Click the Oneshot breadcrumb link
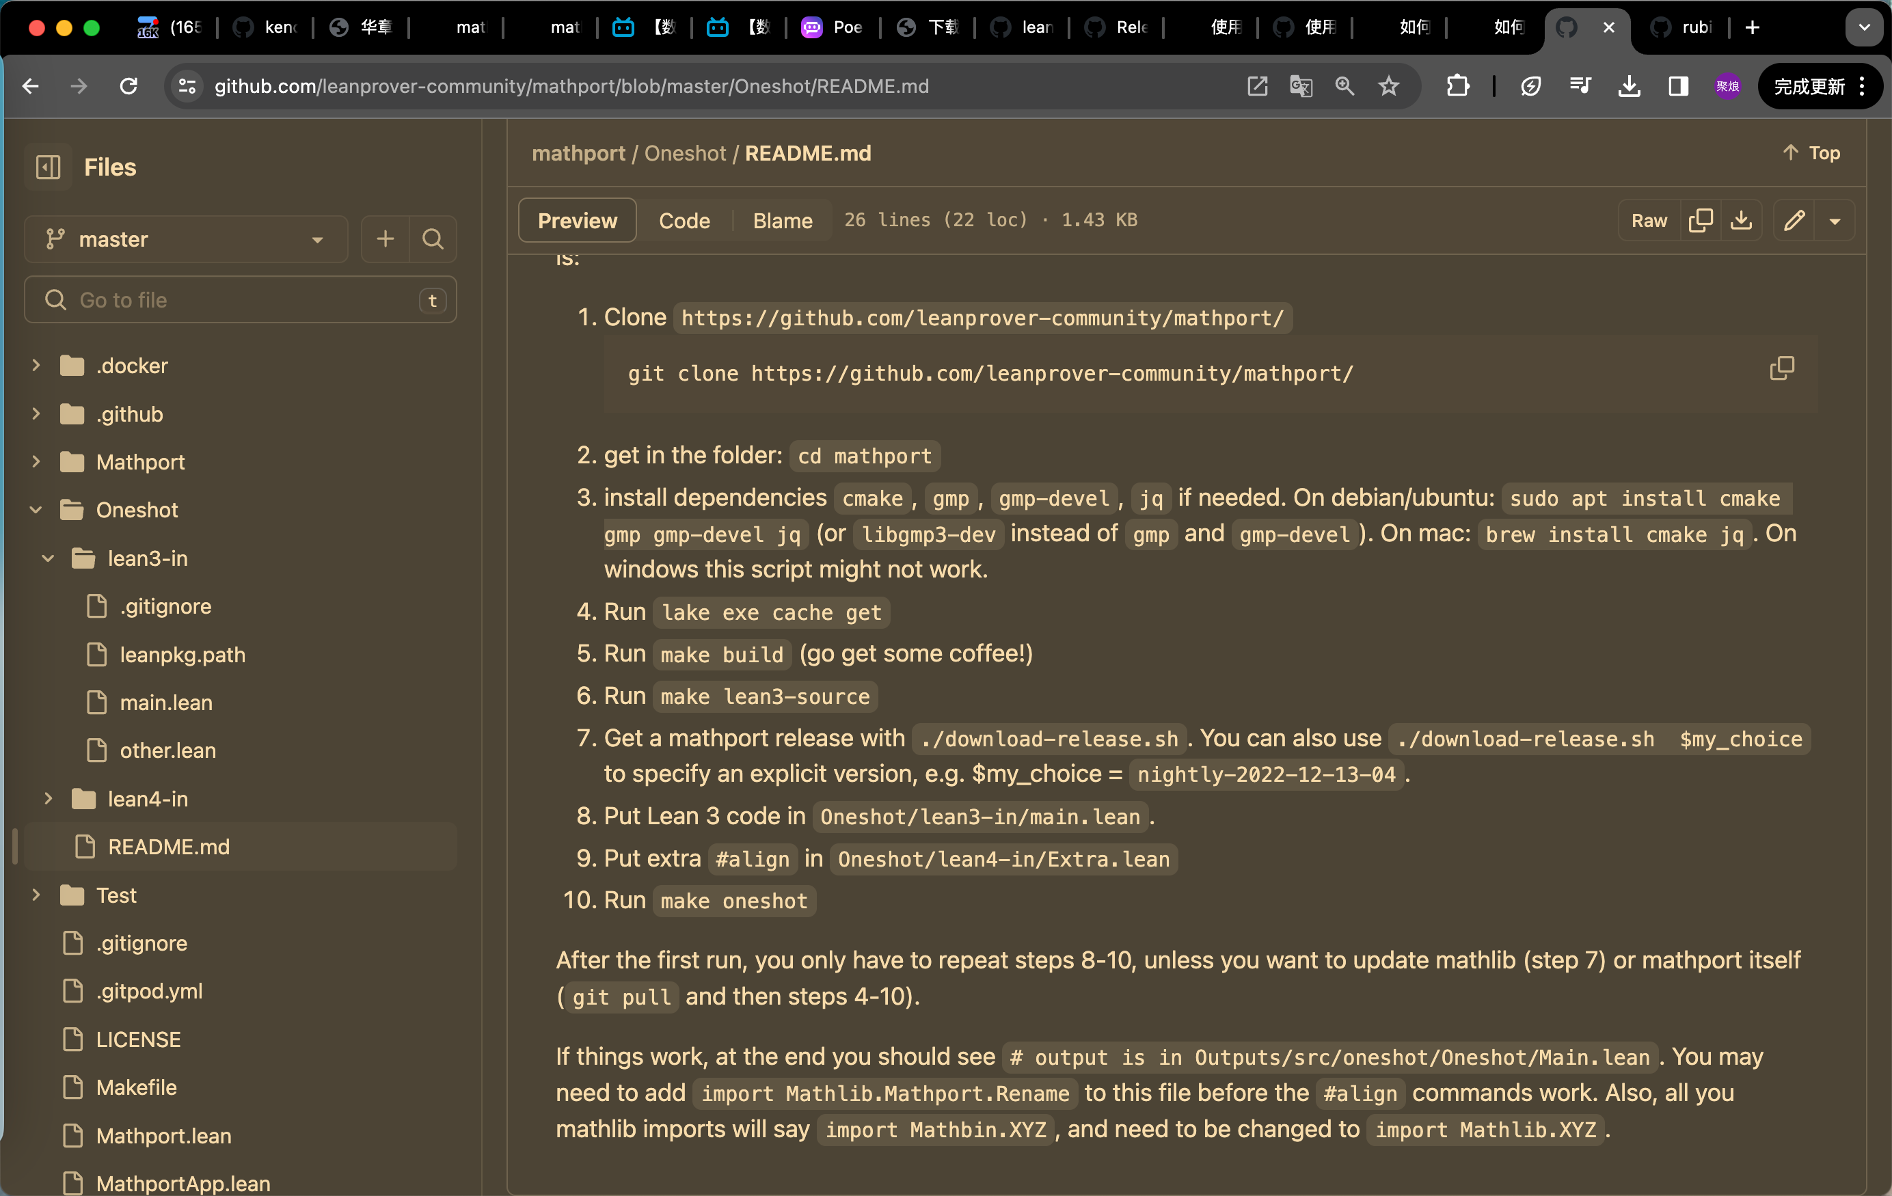The height and width of the screenshot is (1196, 1892). coord(685,153)
